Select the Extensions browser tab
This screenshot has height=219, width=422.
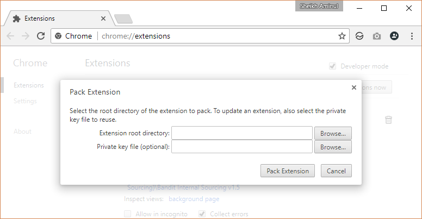(57, 18)
